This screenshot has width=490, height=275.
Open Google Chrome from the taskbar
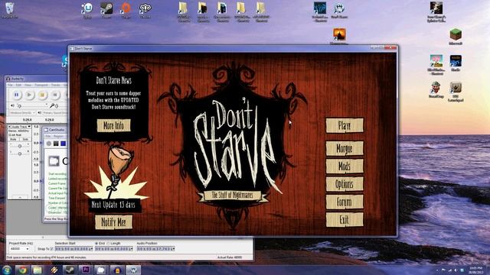tap(22, 270)
